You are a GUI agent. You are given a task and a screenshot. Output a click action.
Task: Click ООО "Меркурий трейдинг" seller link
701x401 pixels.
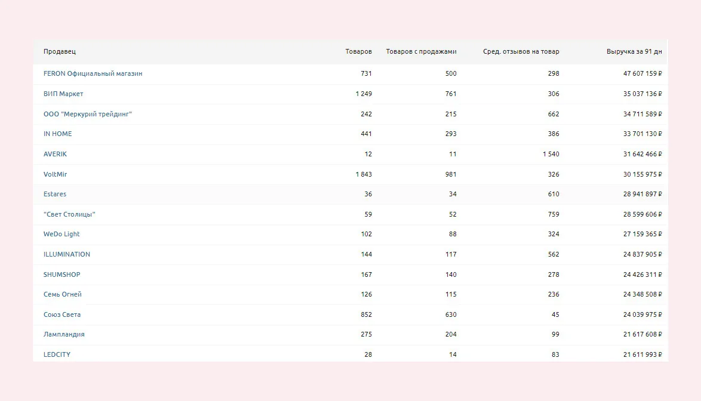coord(87,114)
